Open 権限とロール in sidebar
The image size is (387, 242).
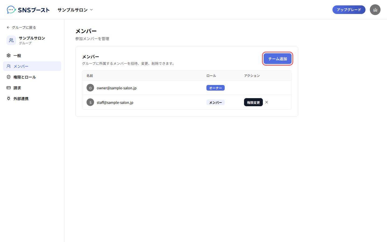click(x=32, y=77)
